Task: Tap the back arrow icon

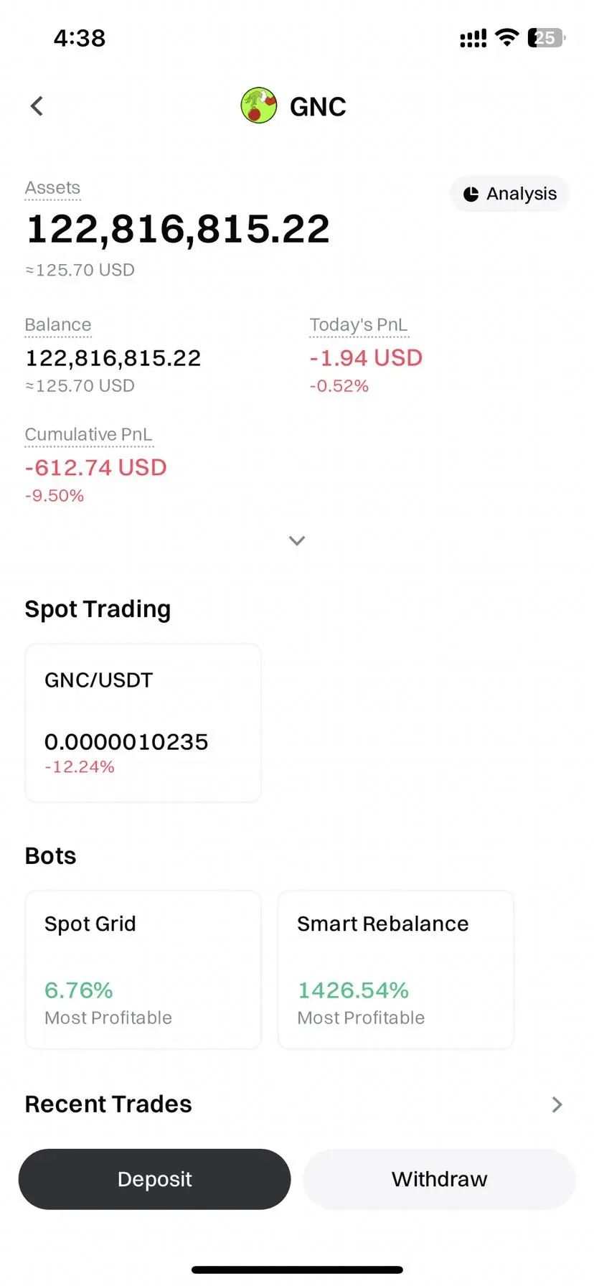Action: 37,106
